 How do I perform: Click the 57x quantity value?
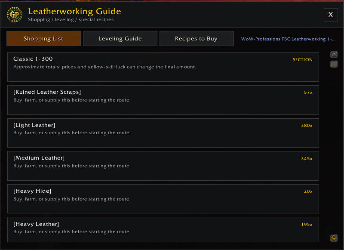point(308,93)
